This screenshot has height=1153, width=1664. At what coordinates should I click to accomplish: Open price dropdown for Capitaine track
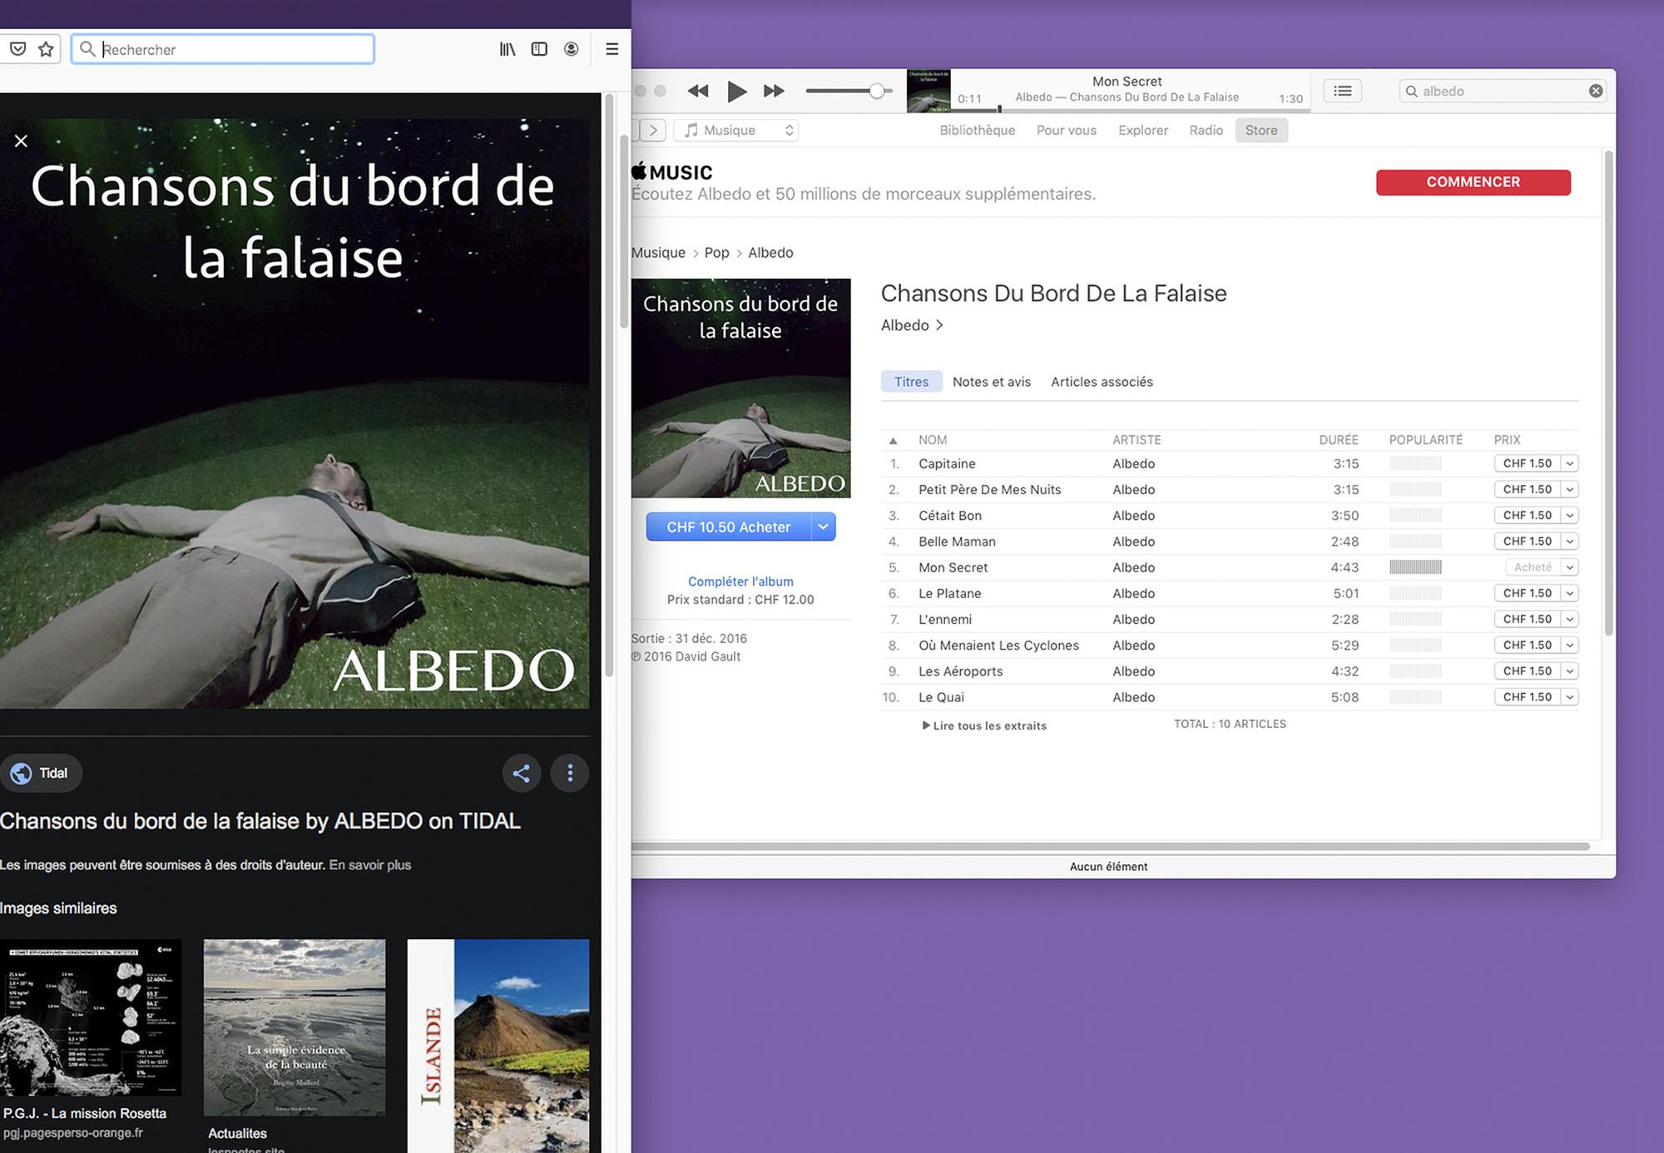(x=1569, y=464)
